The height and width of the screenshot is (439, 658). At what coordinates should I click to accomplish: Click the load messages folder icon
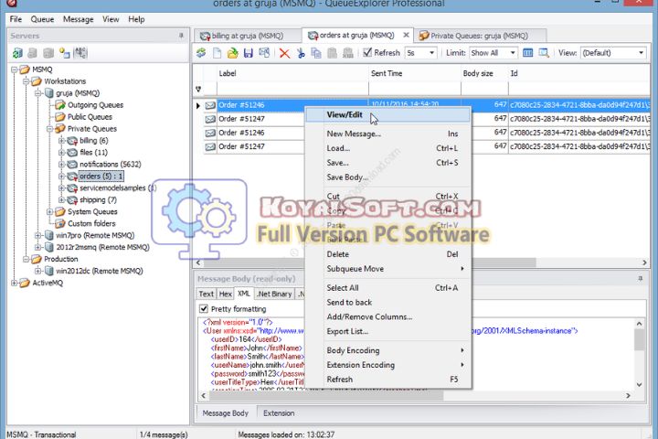232,53
